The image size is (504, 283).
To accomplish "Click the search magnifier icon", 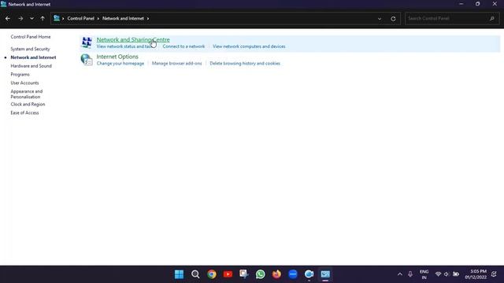I will (491, 19).
